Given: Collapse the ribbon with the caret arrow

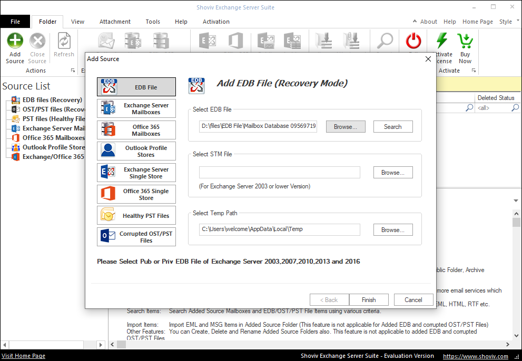Looking at the screenshot, I should click(x=415, y=21).
